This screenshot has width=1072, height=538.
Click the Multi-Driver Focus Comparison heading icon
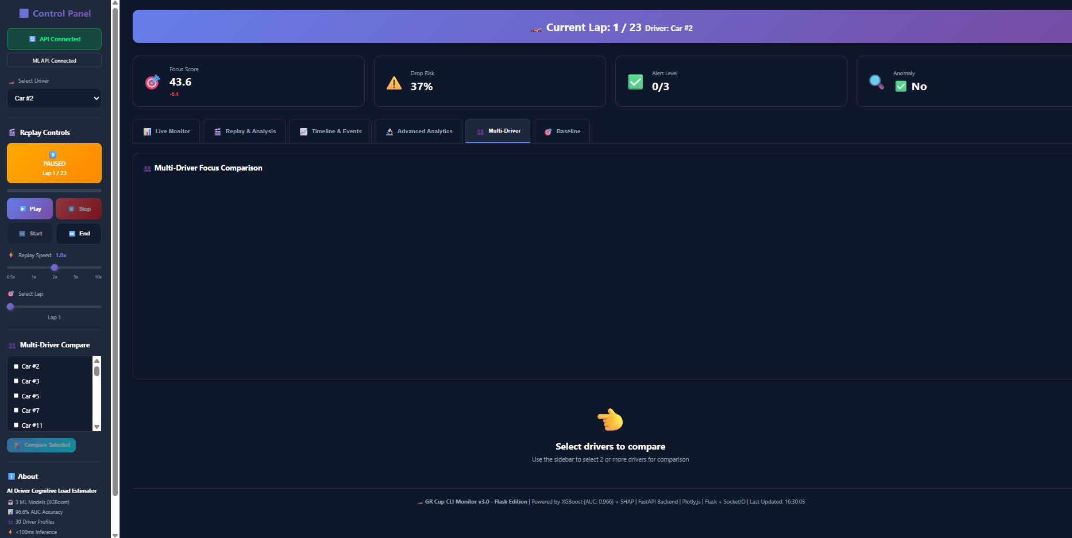coord(148,168)
